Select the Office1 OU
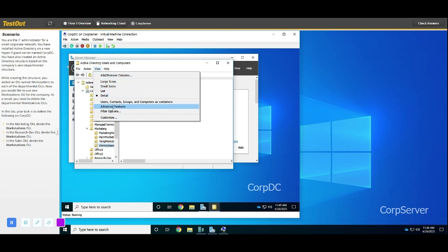 (x=99, y=150)
